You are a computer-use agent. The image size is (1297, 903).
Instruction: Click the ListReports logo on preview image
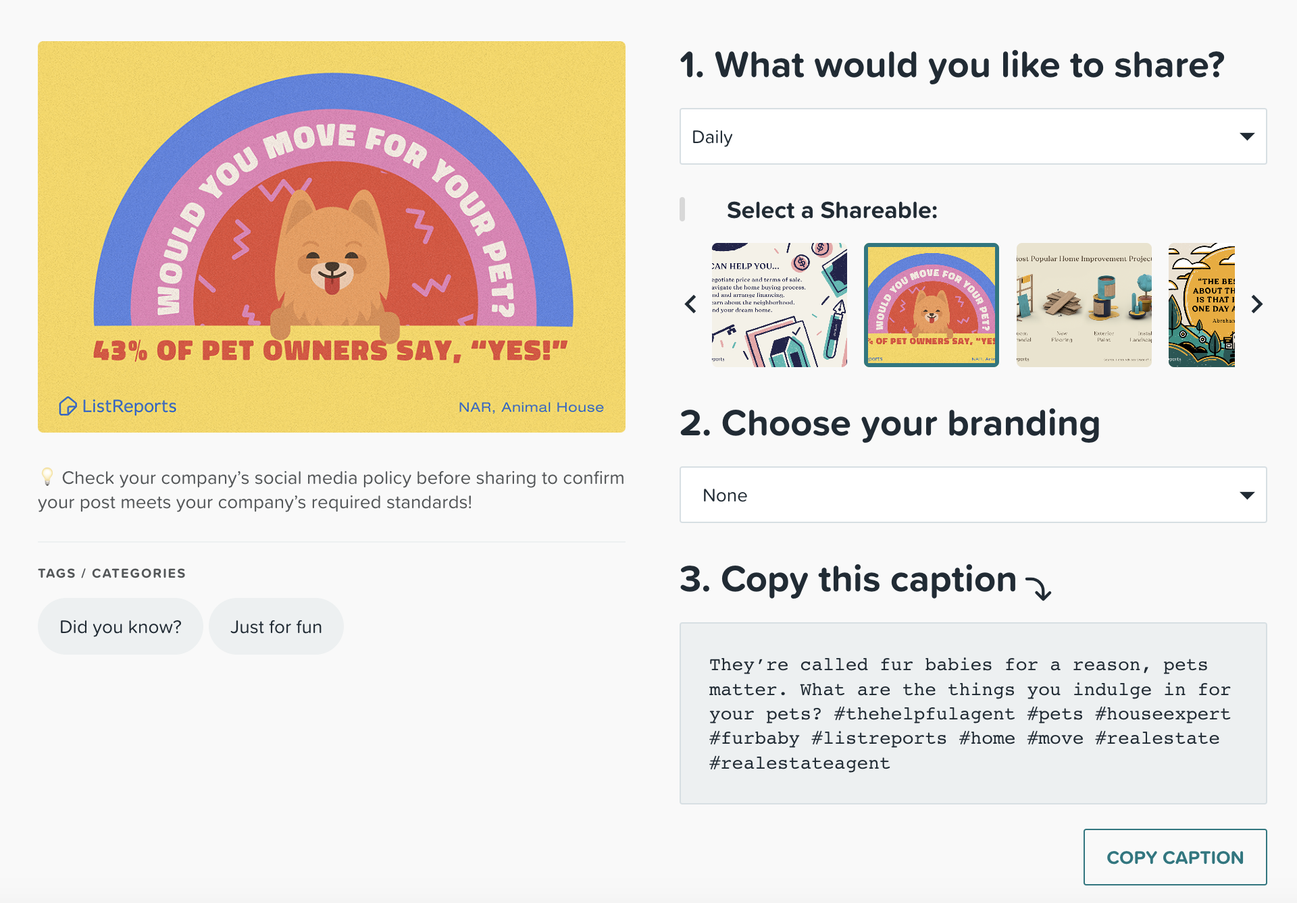coord(118,406)
